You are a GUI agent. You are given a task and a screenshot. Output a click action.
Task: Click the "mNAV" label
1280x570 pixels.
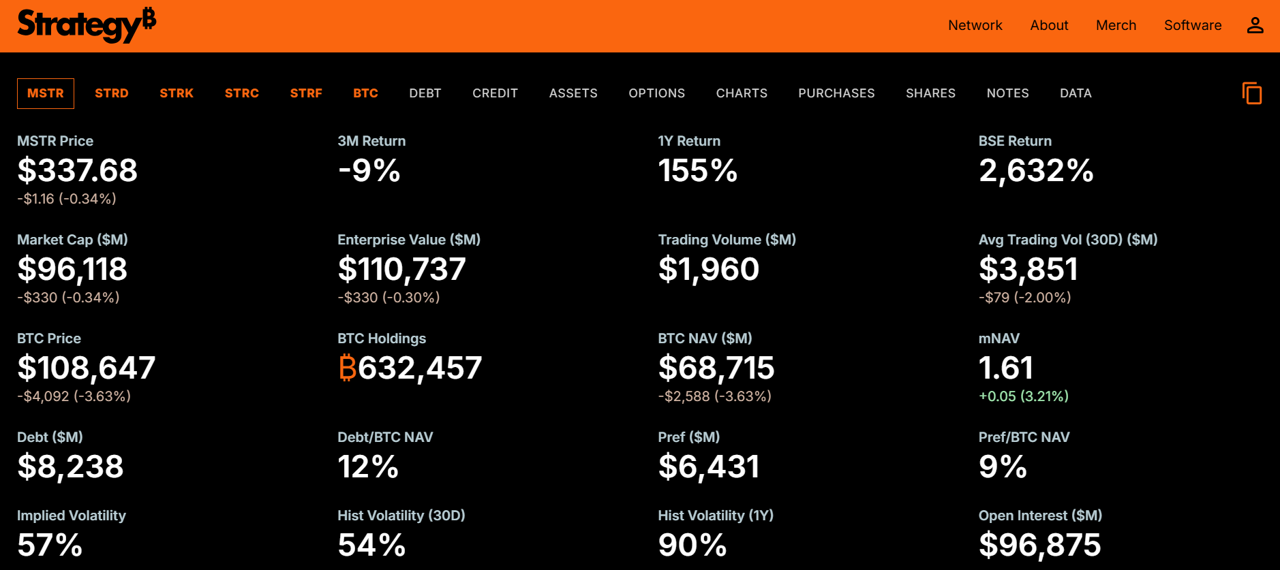(x=999, y=338)
